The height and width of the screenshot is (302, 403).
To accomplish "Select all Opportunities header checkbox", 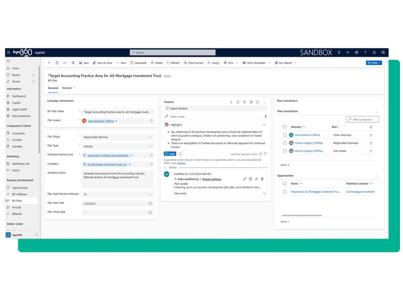I will [x=285, y=184].
